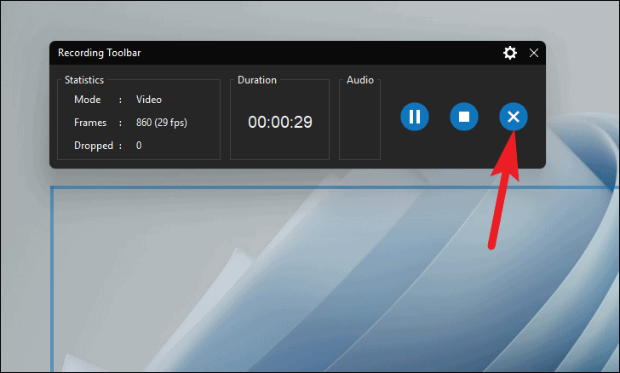Click the empty Audio level meter box
620x373 pixels.
click(x=359, y=122)
